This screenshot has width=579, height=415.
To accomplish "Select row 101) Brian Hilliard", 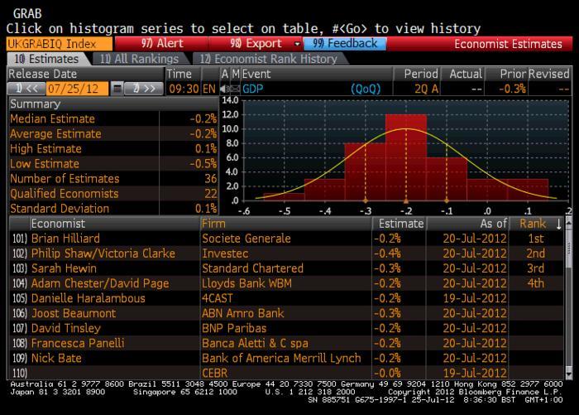I will [286, 239].
